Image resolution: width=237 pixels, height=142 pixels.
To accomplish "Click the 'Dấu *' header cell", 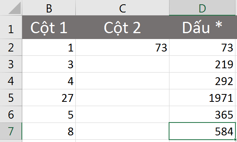I will tap(202, 27).
